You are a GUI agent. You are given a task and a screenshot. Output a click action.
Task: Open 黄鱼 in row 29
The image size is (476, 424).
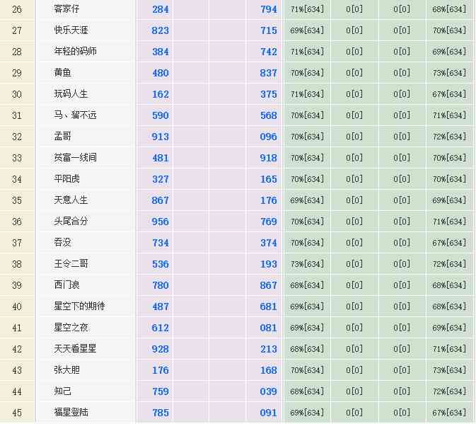click(63, 73)
